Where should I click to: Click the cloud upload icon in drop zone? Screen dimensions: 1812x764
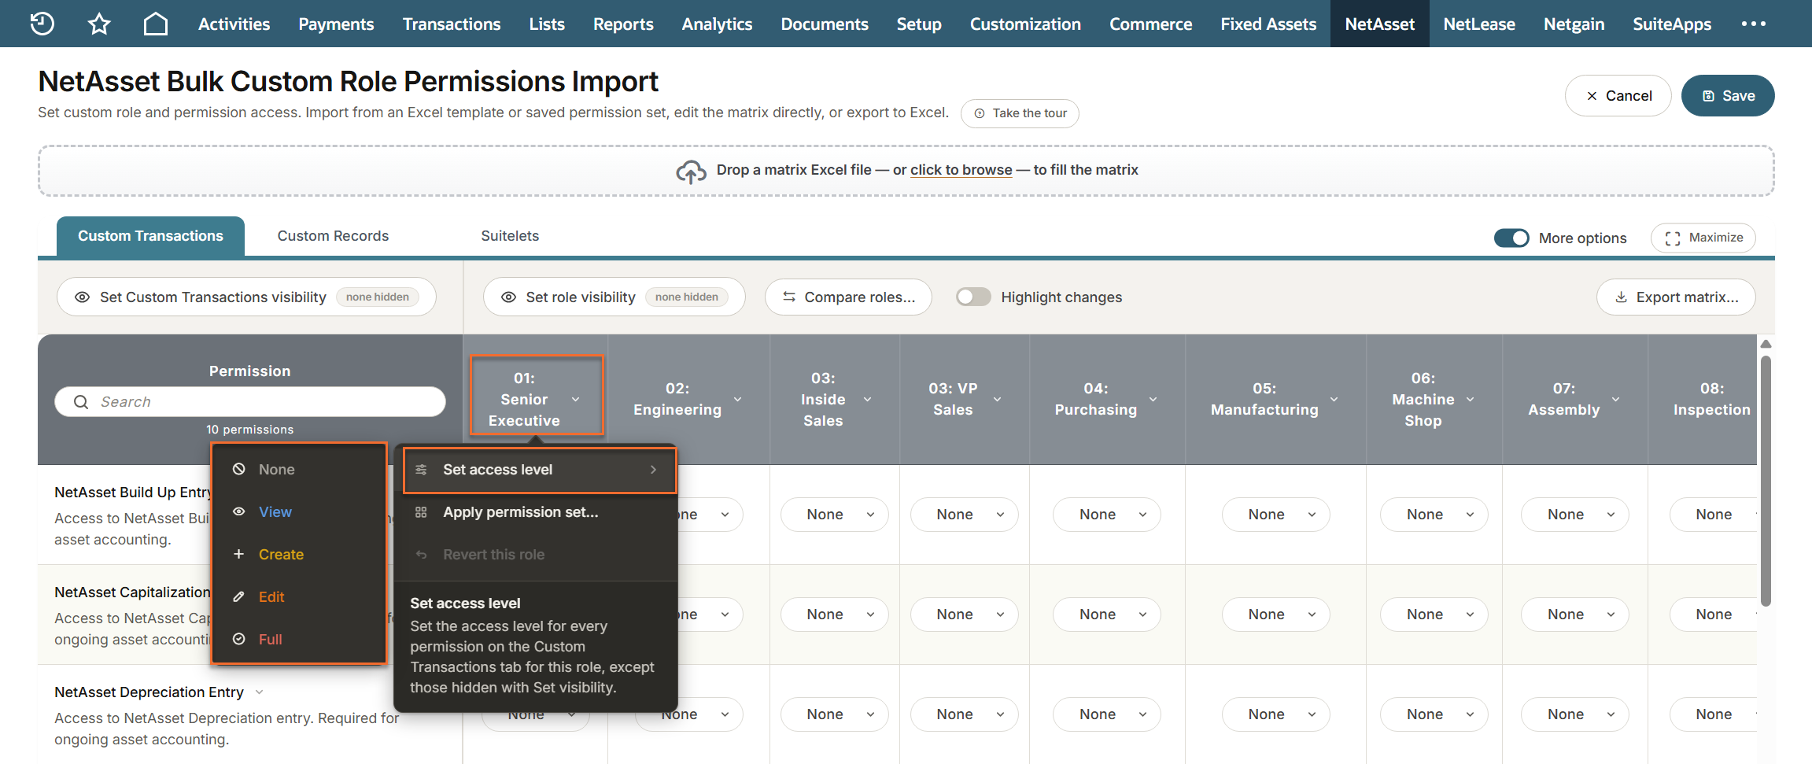point(691,171)
